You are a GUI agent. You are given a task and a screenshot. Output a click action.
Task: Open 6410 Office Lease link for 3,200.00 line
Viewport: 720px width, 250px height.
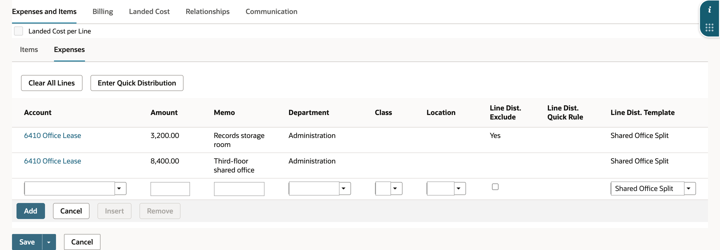coord(52,135)
